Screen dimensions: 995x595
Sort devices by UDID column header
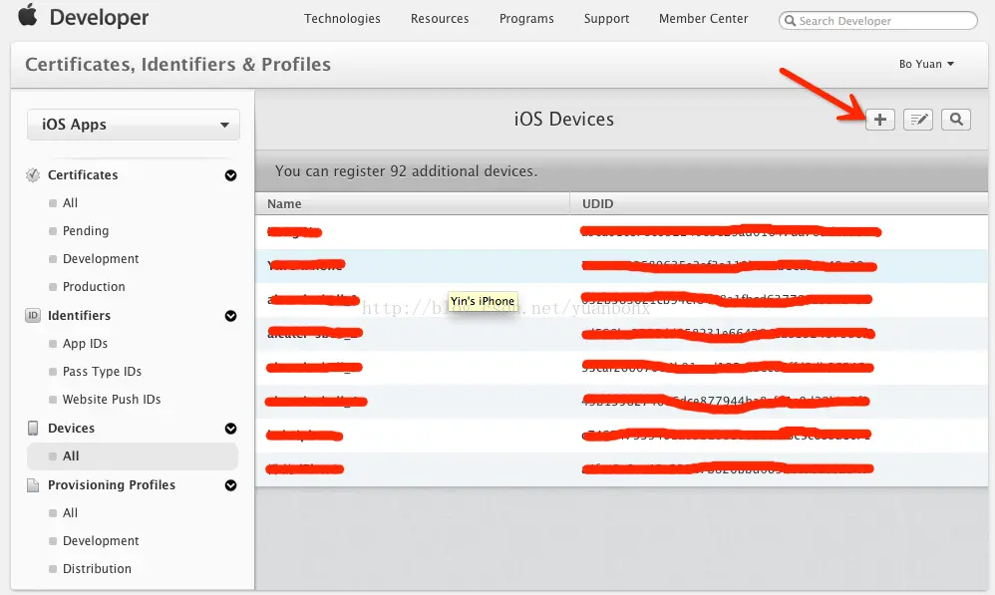click(779, 203)
